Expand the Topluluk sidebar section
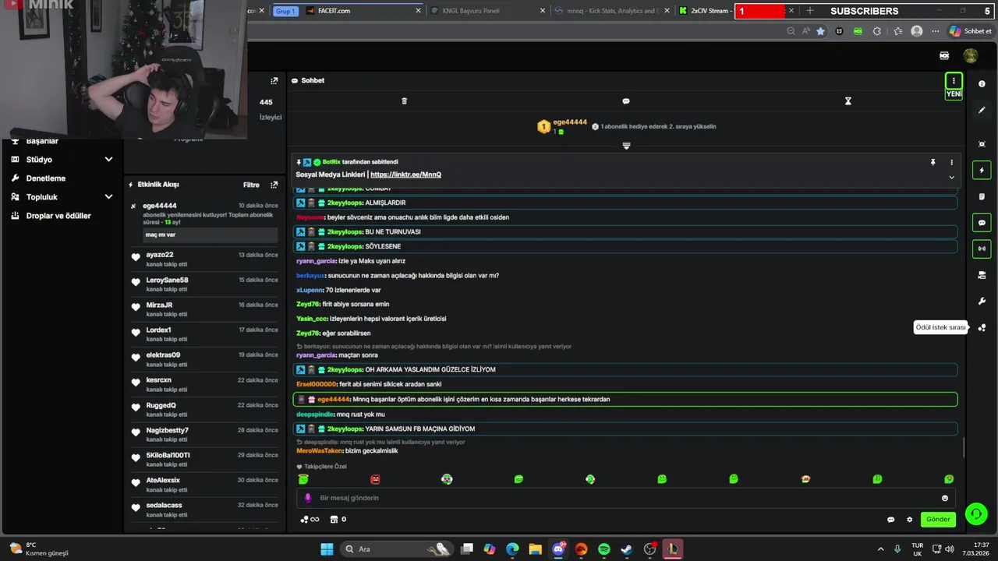The width and height of the screenshot is (998, 561). (108, 197)
